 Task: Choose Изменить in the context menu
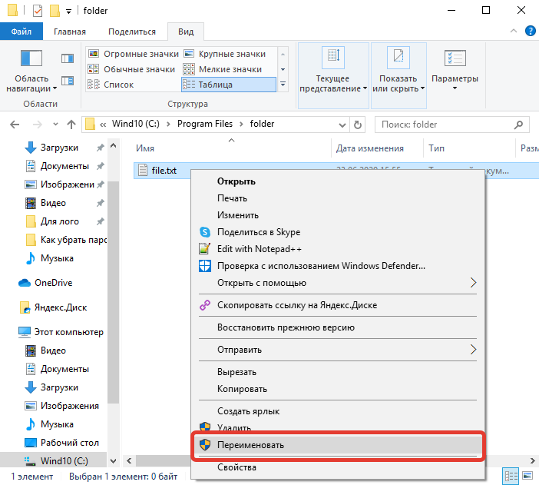pyautogui.click(x=338, y=215)
